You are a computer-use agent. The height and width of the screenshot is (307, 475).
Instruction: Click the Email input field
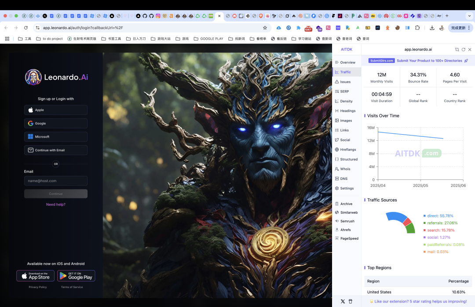point(56,181)
